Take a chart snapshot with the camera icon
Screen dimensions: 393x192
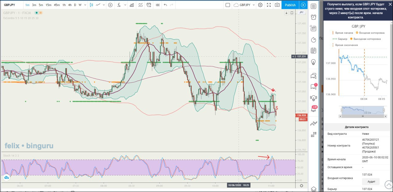277,5
